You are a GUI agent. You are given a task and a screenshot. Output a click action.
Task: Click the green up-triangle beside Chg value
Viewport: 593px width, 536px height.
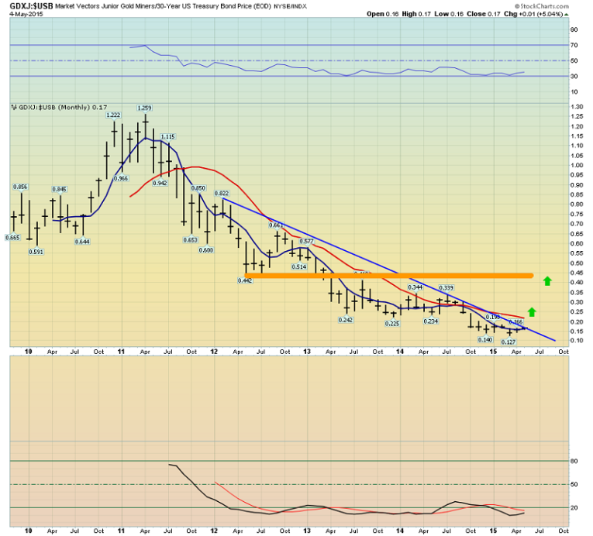point(566,15)
